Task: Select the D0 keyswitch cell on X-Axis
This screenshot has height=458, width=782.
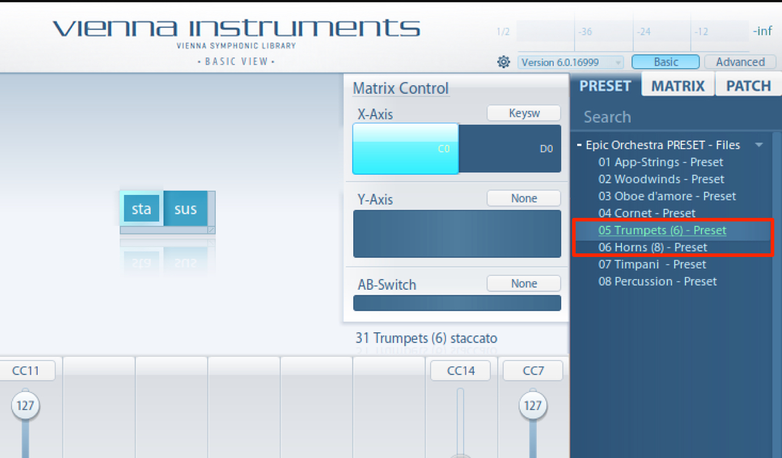Action: tap(509, 149)
